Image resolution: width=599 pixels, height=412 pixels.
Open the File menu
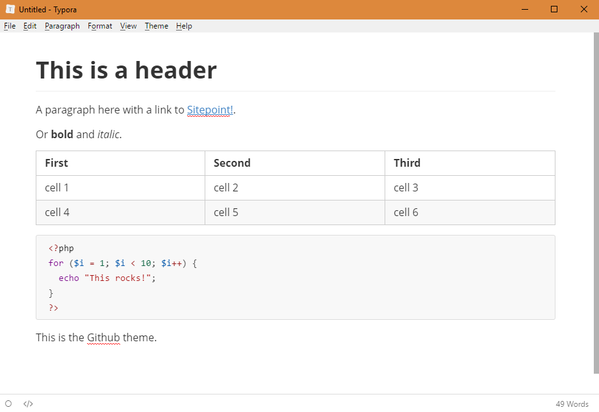point(10,26)
